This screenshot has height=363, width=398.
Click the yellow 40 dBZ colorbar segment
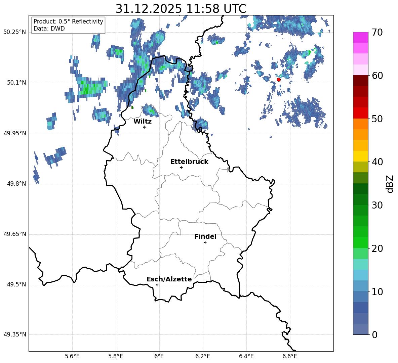pos(360,156)
